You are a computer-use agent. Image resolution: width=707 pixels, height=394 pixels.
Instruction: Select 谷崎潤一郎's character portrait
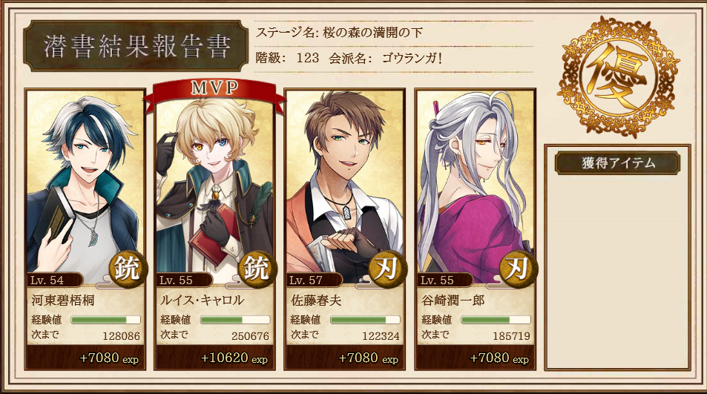[475, 187]
